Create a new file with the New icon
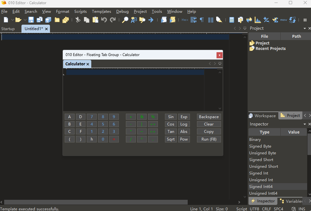Image resolution: width=311 pixels, height=211 pixels. pyautogui.click(x=6, y=20)
